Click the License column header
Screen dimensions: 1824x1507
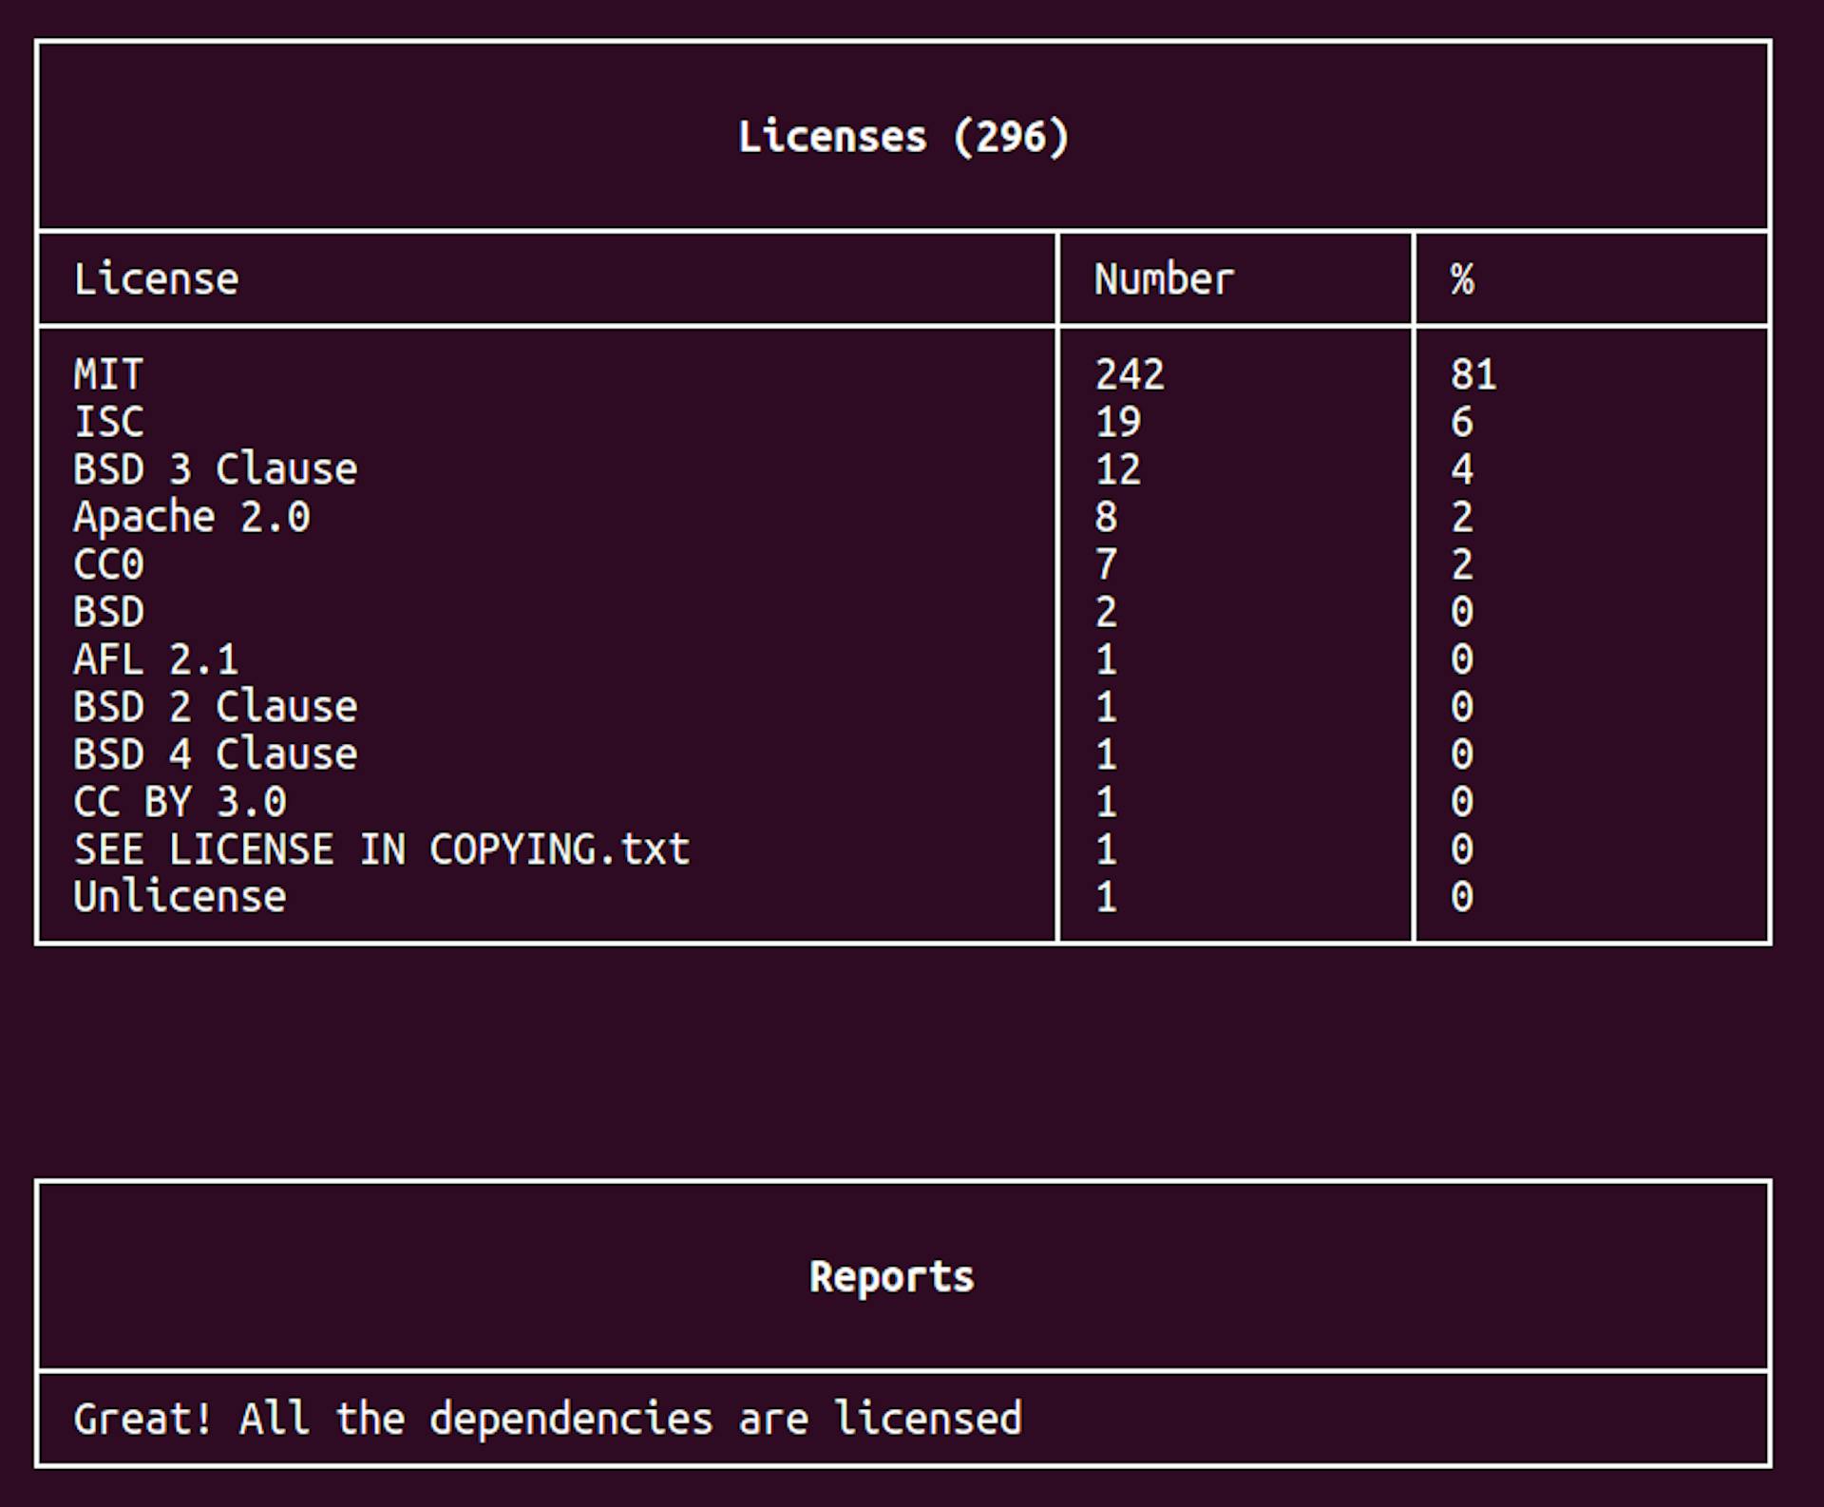pos(156,279)
